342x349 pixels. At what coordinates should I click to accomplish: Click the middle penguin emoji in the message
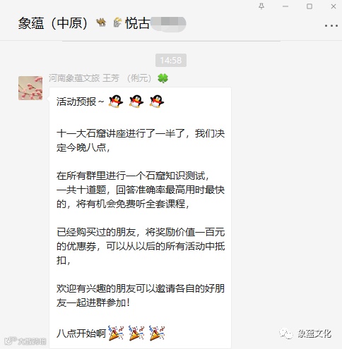coord(136,102)
